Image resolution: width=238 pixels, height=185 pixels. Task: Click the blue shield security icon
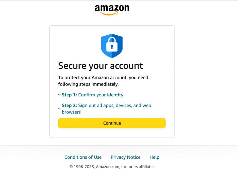pos(112,46)
